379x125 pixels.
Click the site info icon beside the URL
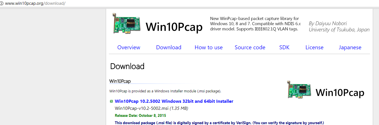point(2,3)
